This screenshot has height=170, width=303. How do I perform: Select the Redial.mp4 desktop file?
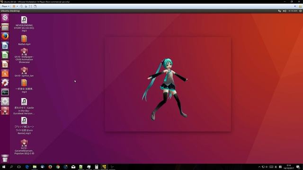[x=24, y=40]
